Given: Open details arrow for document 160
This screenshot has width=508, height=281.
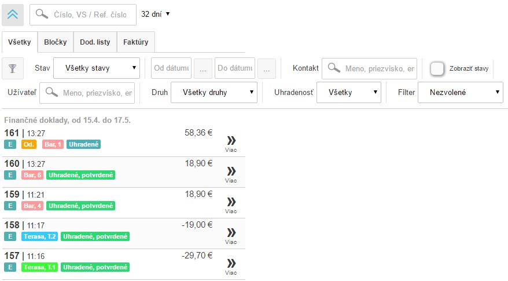Looking at the screenshot, I should 231,174.
